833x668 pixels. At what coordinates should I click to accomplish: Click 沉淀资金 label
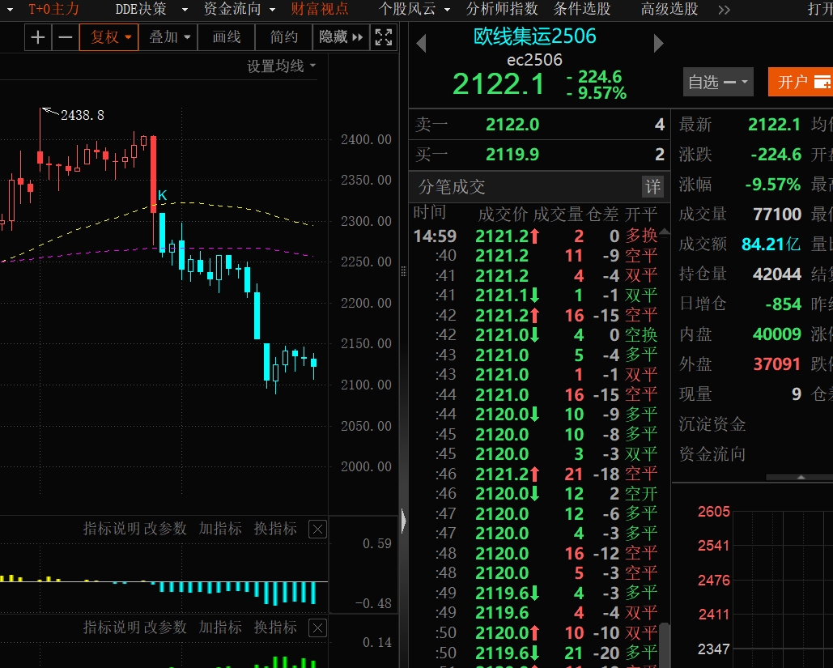pyautogui.click(x=712, y=424)
